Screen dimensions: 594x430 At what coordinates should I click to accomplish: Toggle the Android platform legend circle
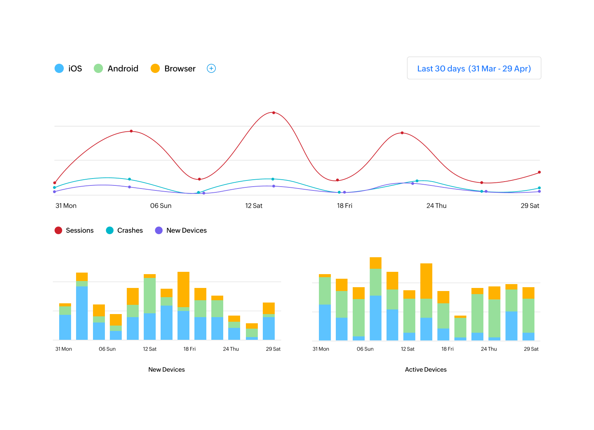[98, 68]
